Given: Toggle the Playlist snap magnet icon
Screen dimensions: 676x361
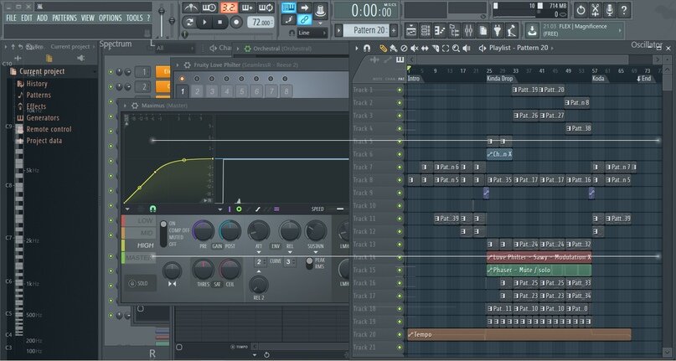Looking at the screenshot, I should click(x=367, y=48).
